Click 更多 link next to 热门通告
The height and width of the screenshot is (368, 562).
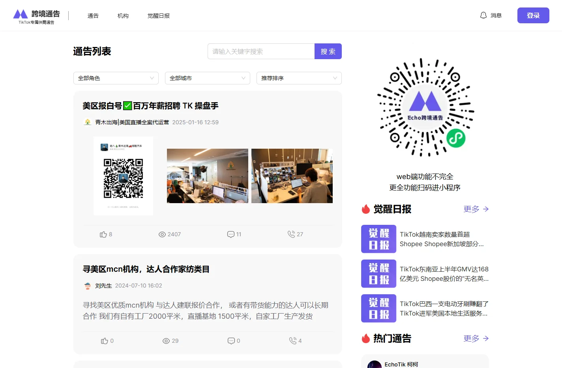(x=476, y=338)
